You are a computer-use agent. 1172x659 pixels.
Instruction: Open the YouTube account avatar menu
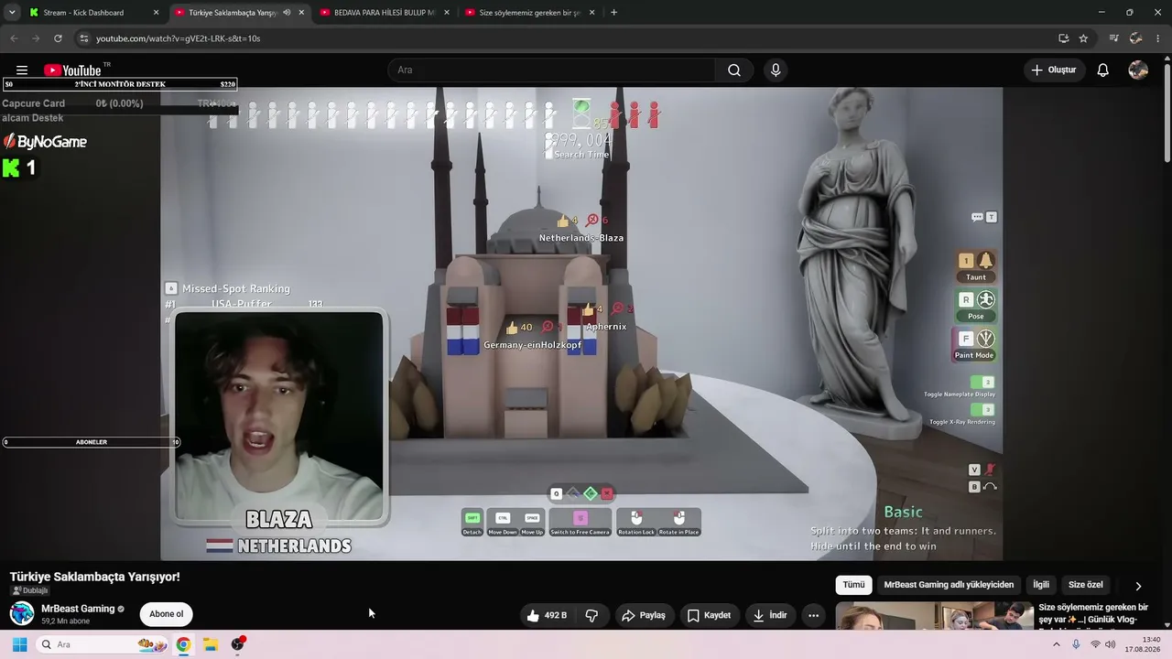click(x=1138, y=70)
